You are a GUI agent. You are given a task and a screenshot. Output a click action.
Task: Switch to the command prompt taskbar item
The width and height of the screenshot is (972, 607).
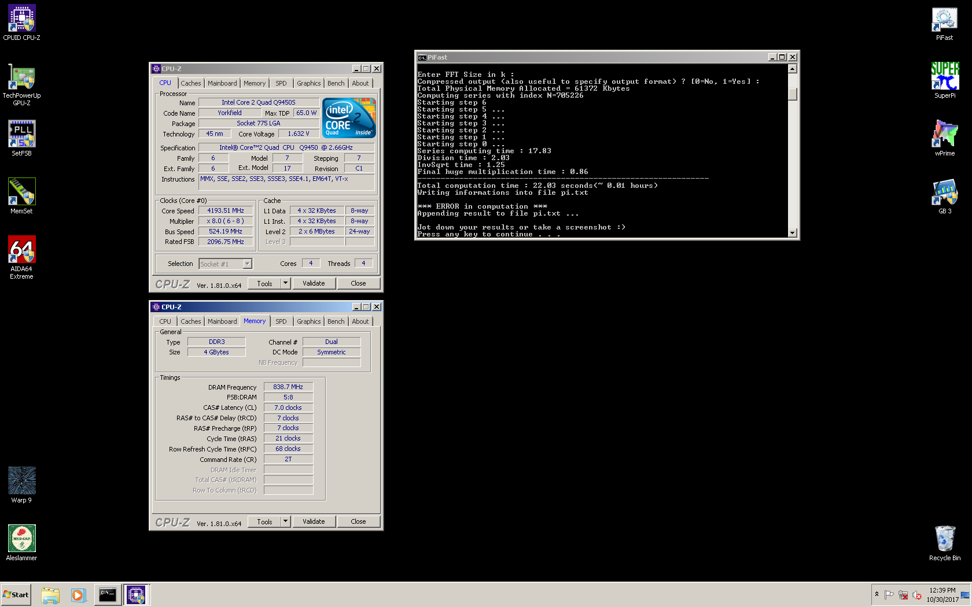(108, 595)
